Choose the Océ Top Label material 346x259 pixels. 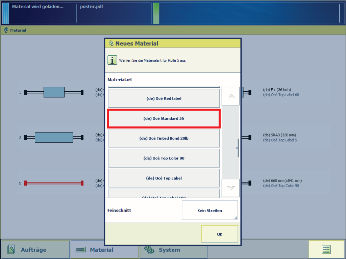tap(164, 178)
